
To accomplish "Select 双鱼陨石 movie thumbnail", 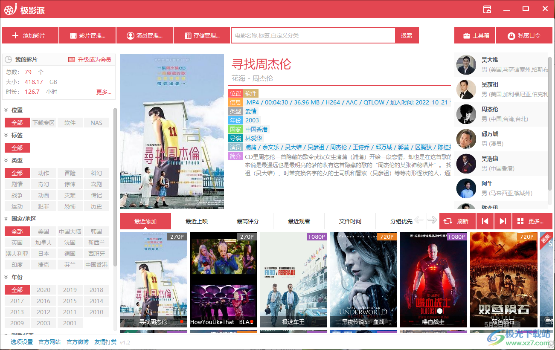I will point(503,280).
